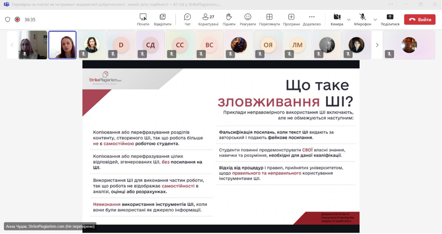Screen dimensions: 442x234
Task: Click the muted mic icon on СС tile
Action: tap(172, 54)
